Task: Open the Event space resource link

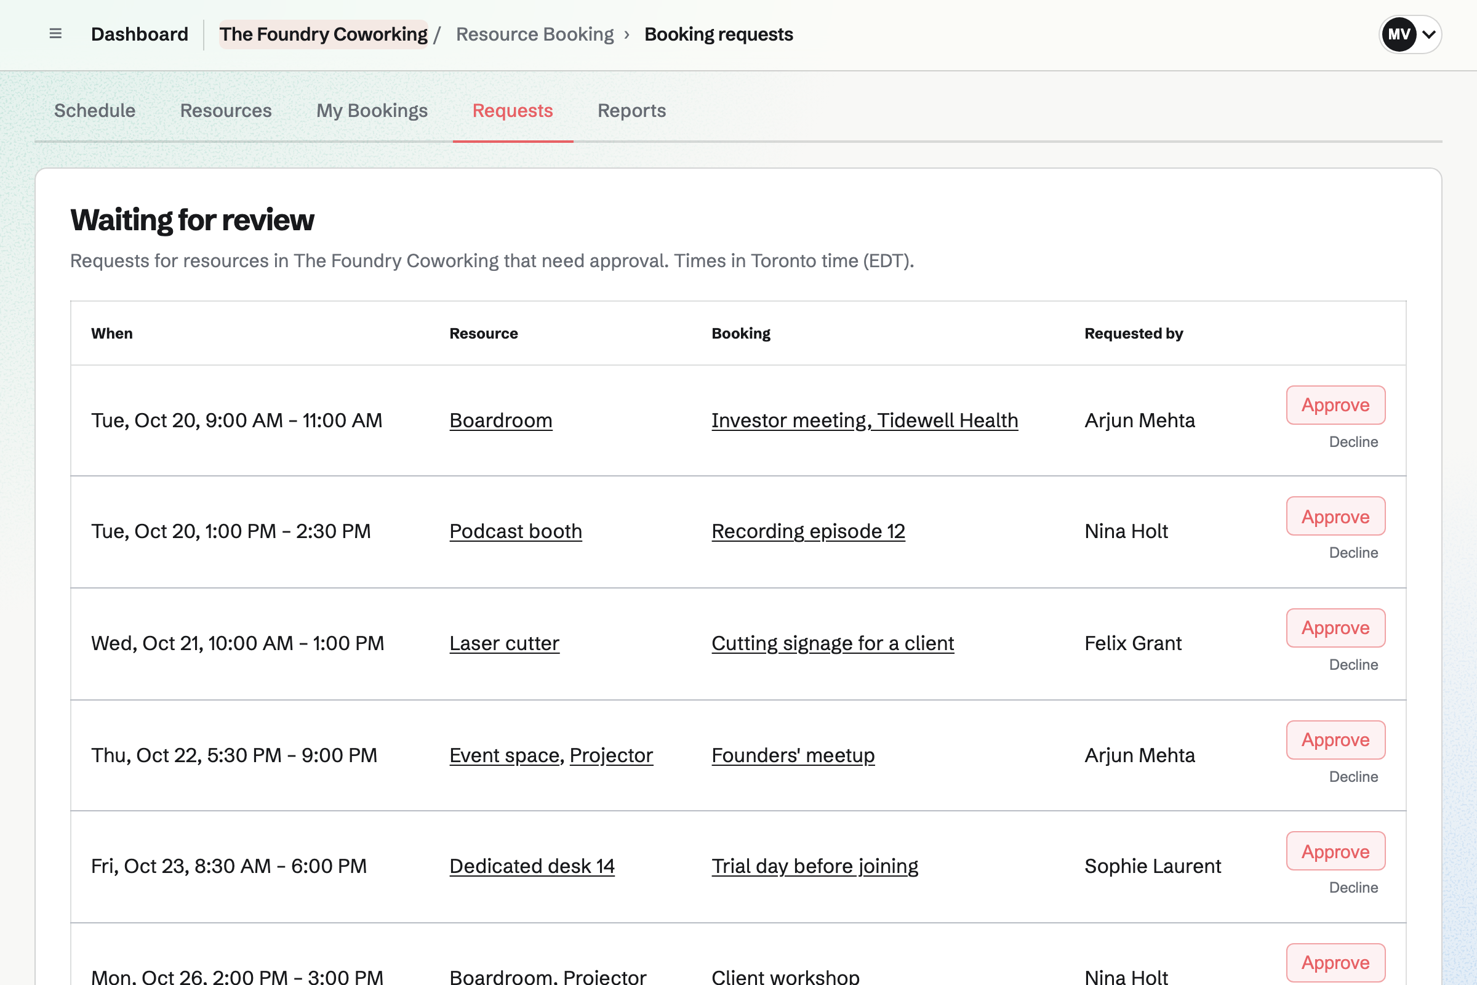Action: pos(504,755)
